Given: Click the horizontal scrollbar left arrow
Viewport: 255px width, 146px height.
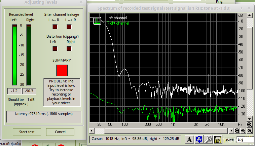Looking at the screenshot, I should tap(92, 131).
